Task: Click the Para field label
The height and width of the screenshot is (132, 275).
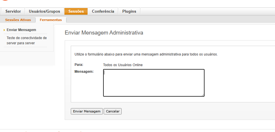Action: 79,65
